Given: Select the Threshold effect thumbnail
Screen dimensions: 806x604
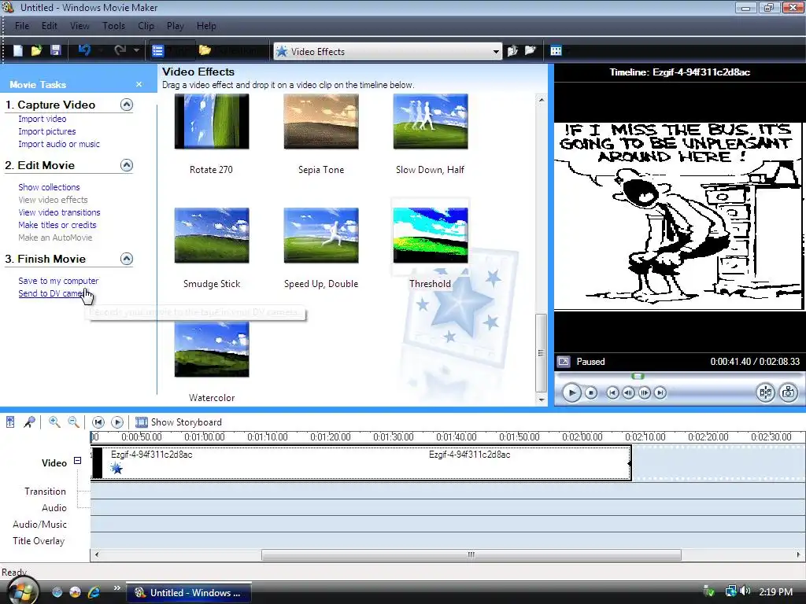Looking at the screenshot, I should click(x=431, y=235).
